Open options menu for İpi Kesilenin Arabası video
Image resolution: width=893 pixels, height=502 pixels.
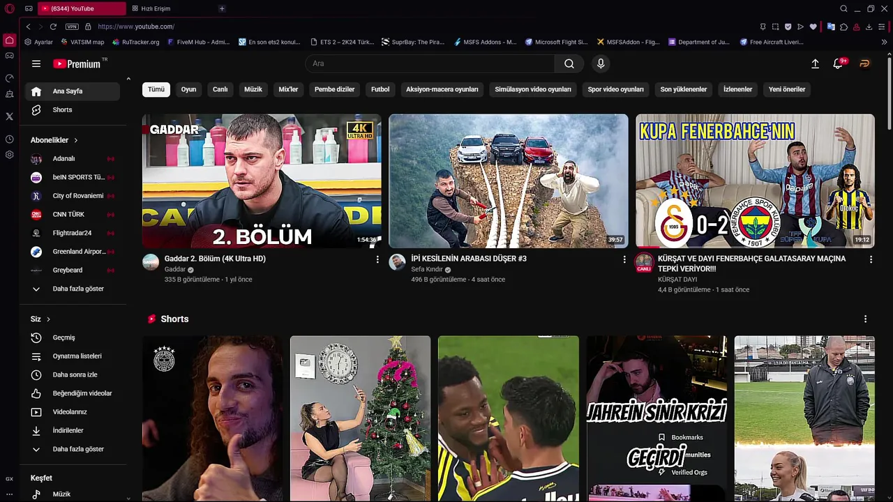[x=624, y=259]
